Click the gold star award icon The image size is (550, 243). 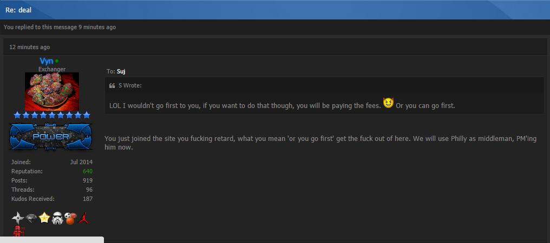(x=44, y=218)
